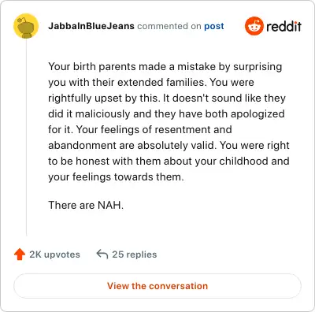Viewport: 315px width, 312px height.
Task: Upvote the comment with orange arrow
Action: tap(20, 254)
